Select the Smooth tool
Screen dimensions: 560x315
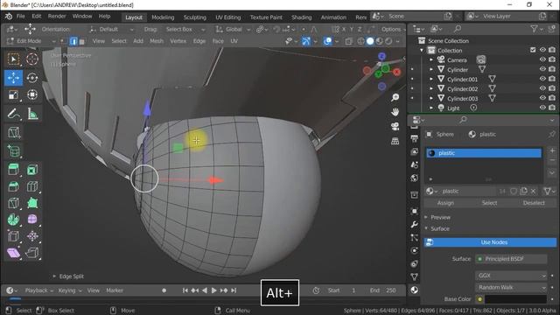click(x=32, y=219)
